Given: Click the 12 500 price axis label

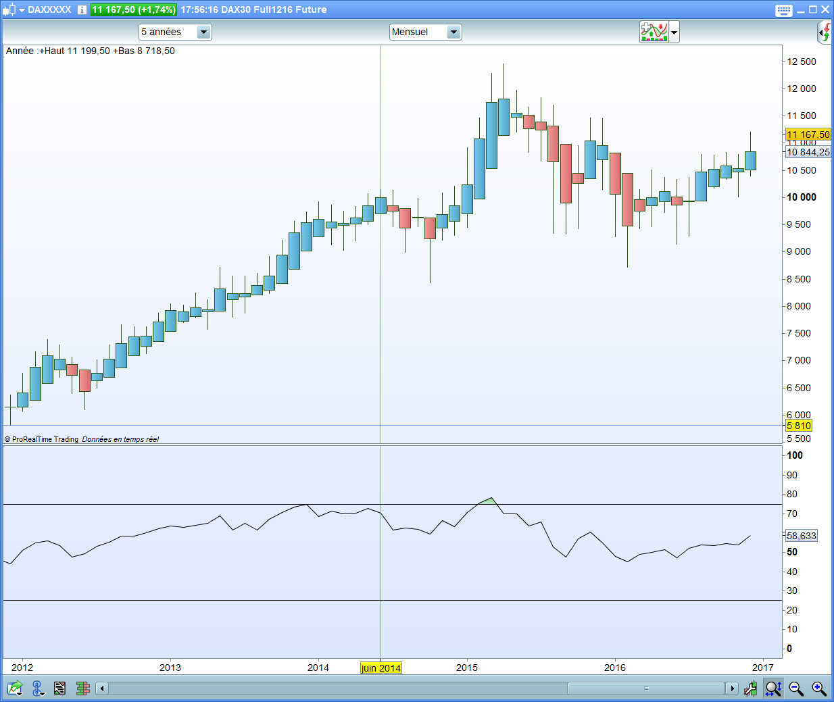Looking at the screenshot, I should (802, 61).
